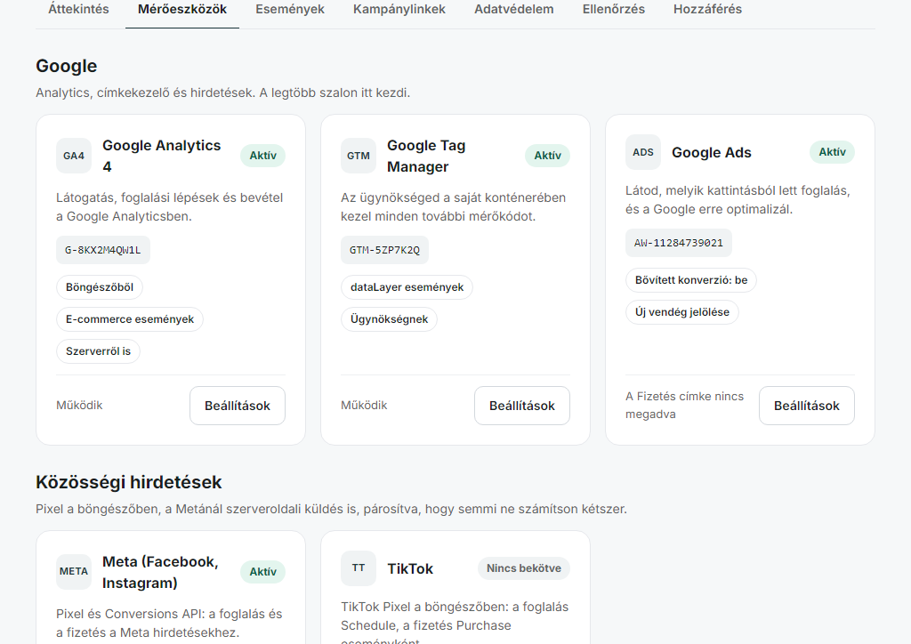The height and width of the screenshot is (644, 911).
Task: Click the Ads ID AW-11284739021
Action: [679, 243]
